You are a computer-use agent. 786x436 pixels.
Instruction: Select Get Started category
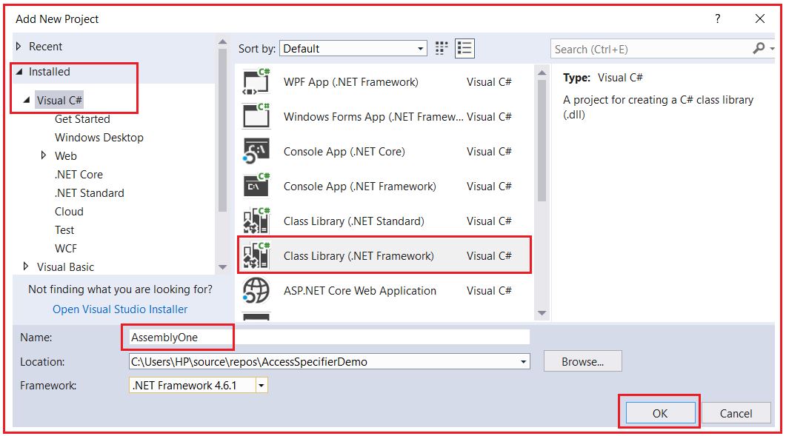(82, 118)
